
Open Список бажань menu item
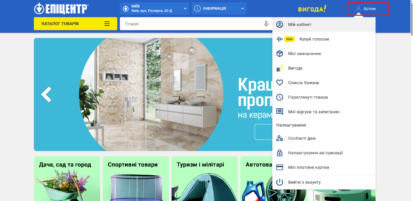(324, 83)
